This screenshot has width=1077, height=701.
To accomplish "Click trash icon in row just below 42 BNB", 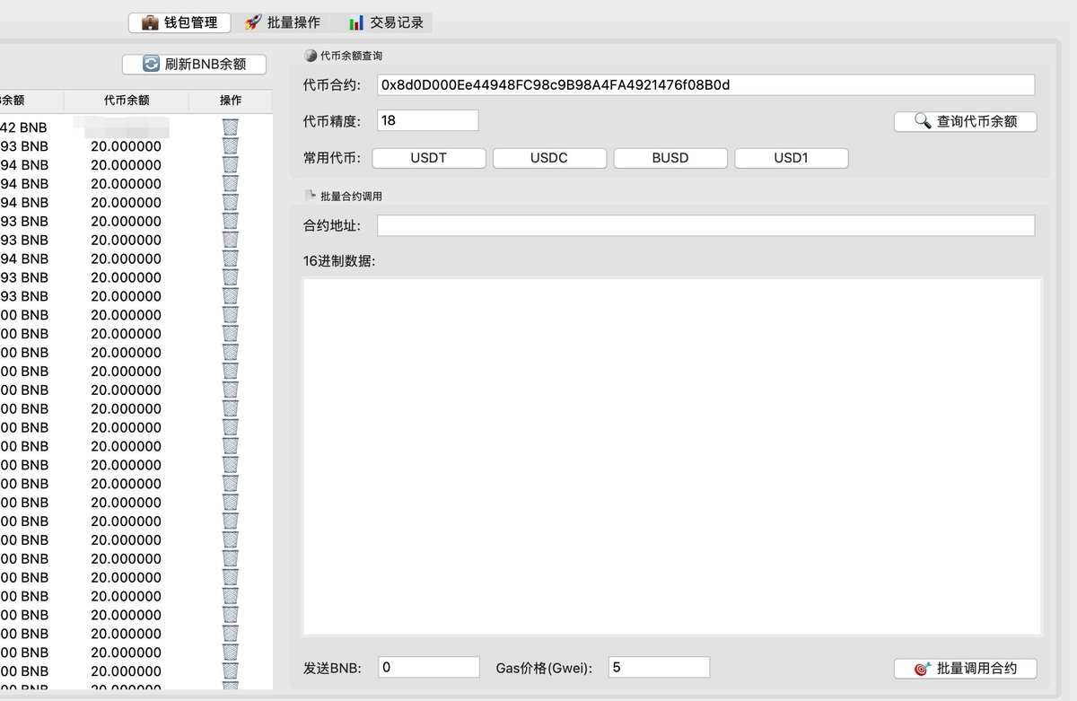I will coord(230,146).
